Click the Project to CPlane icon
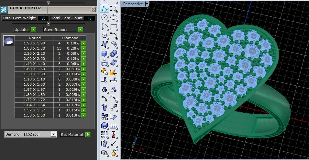The width and height of the screenshot is (309, 160). [x=114, y=126]
